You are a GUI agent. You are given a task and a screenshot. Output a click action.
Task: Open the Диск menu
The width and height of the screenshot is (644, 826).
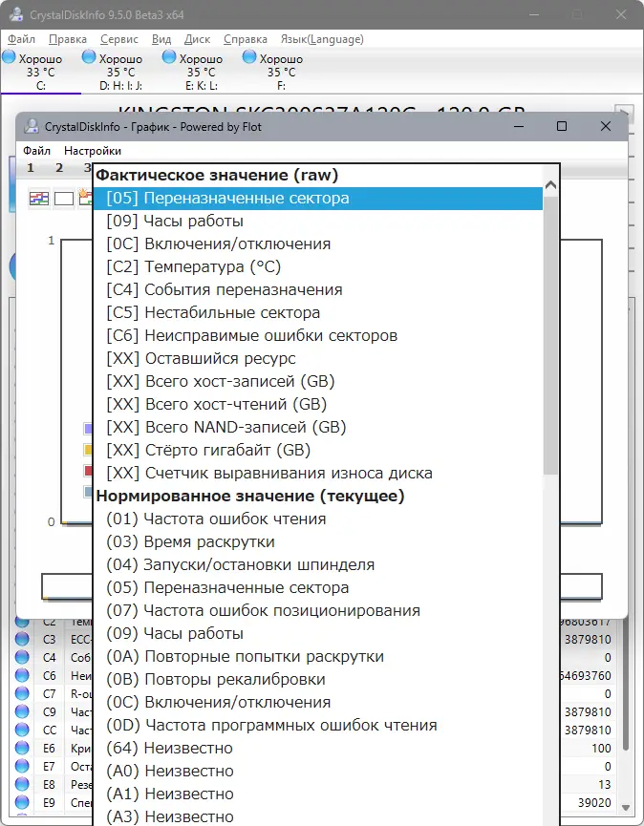197,39
